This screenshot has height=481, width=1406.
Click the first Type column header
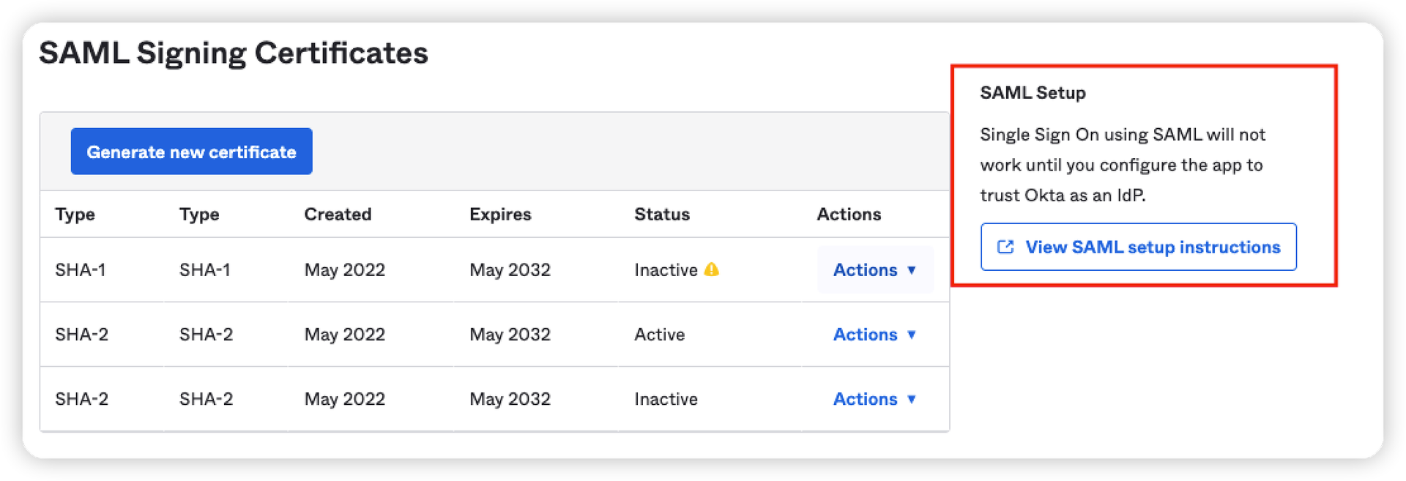(75, 214)
